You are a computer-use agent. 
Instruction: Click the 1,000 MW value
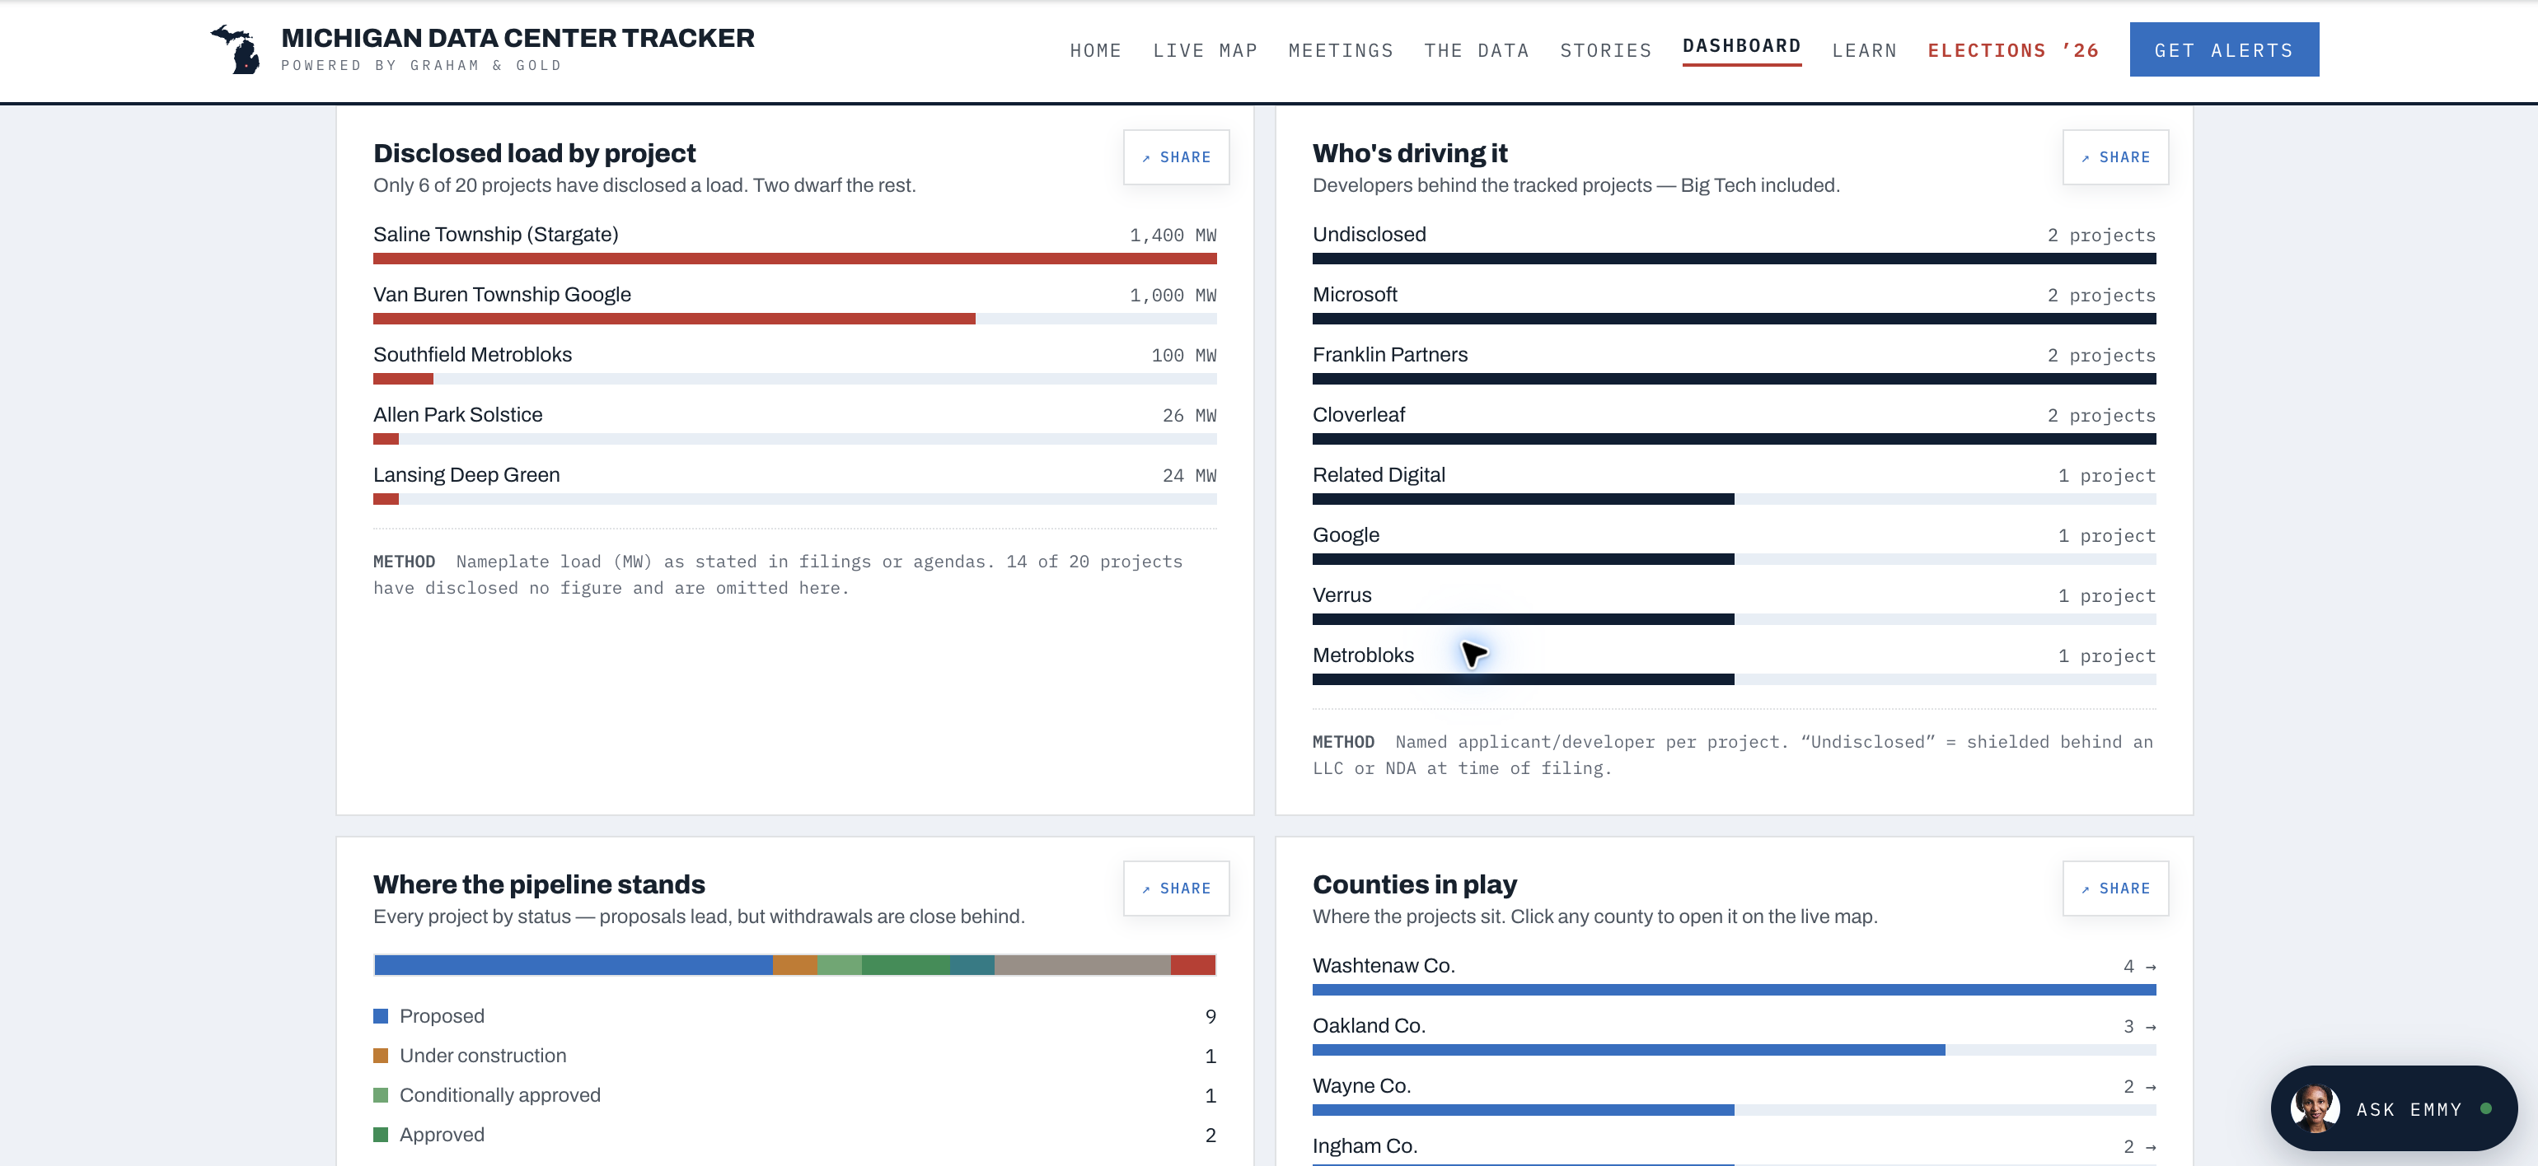pos(1173,296)
